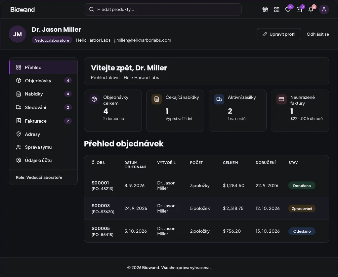
Task: Click the $1,284.50 total cell
Action: click(233, 185)
